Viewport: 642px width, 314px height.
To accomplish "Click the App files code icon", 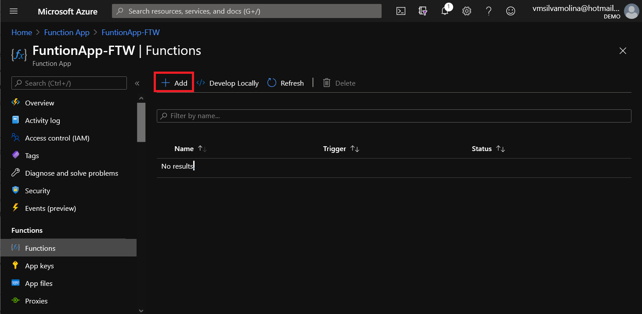I will click(x=16, y=283).
